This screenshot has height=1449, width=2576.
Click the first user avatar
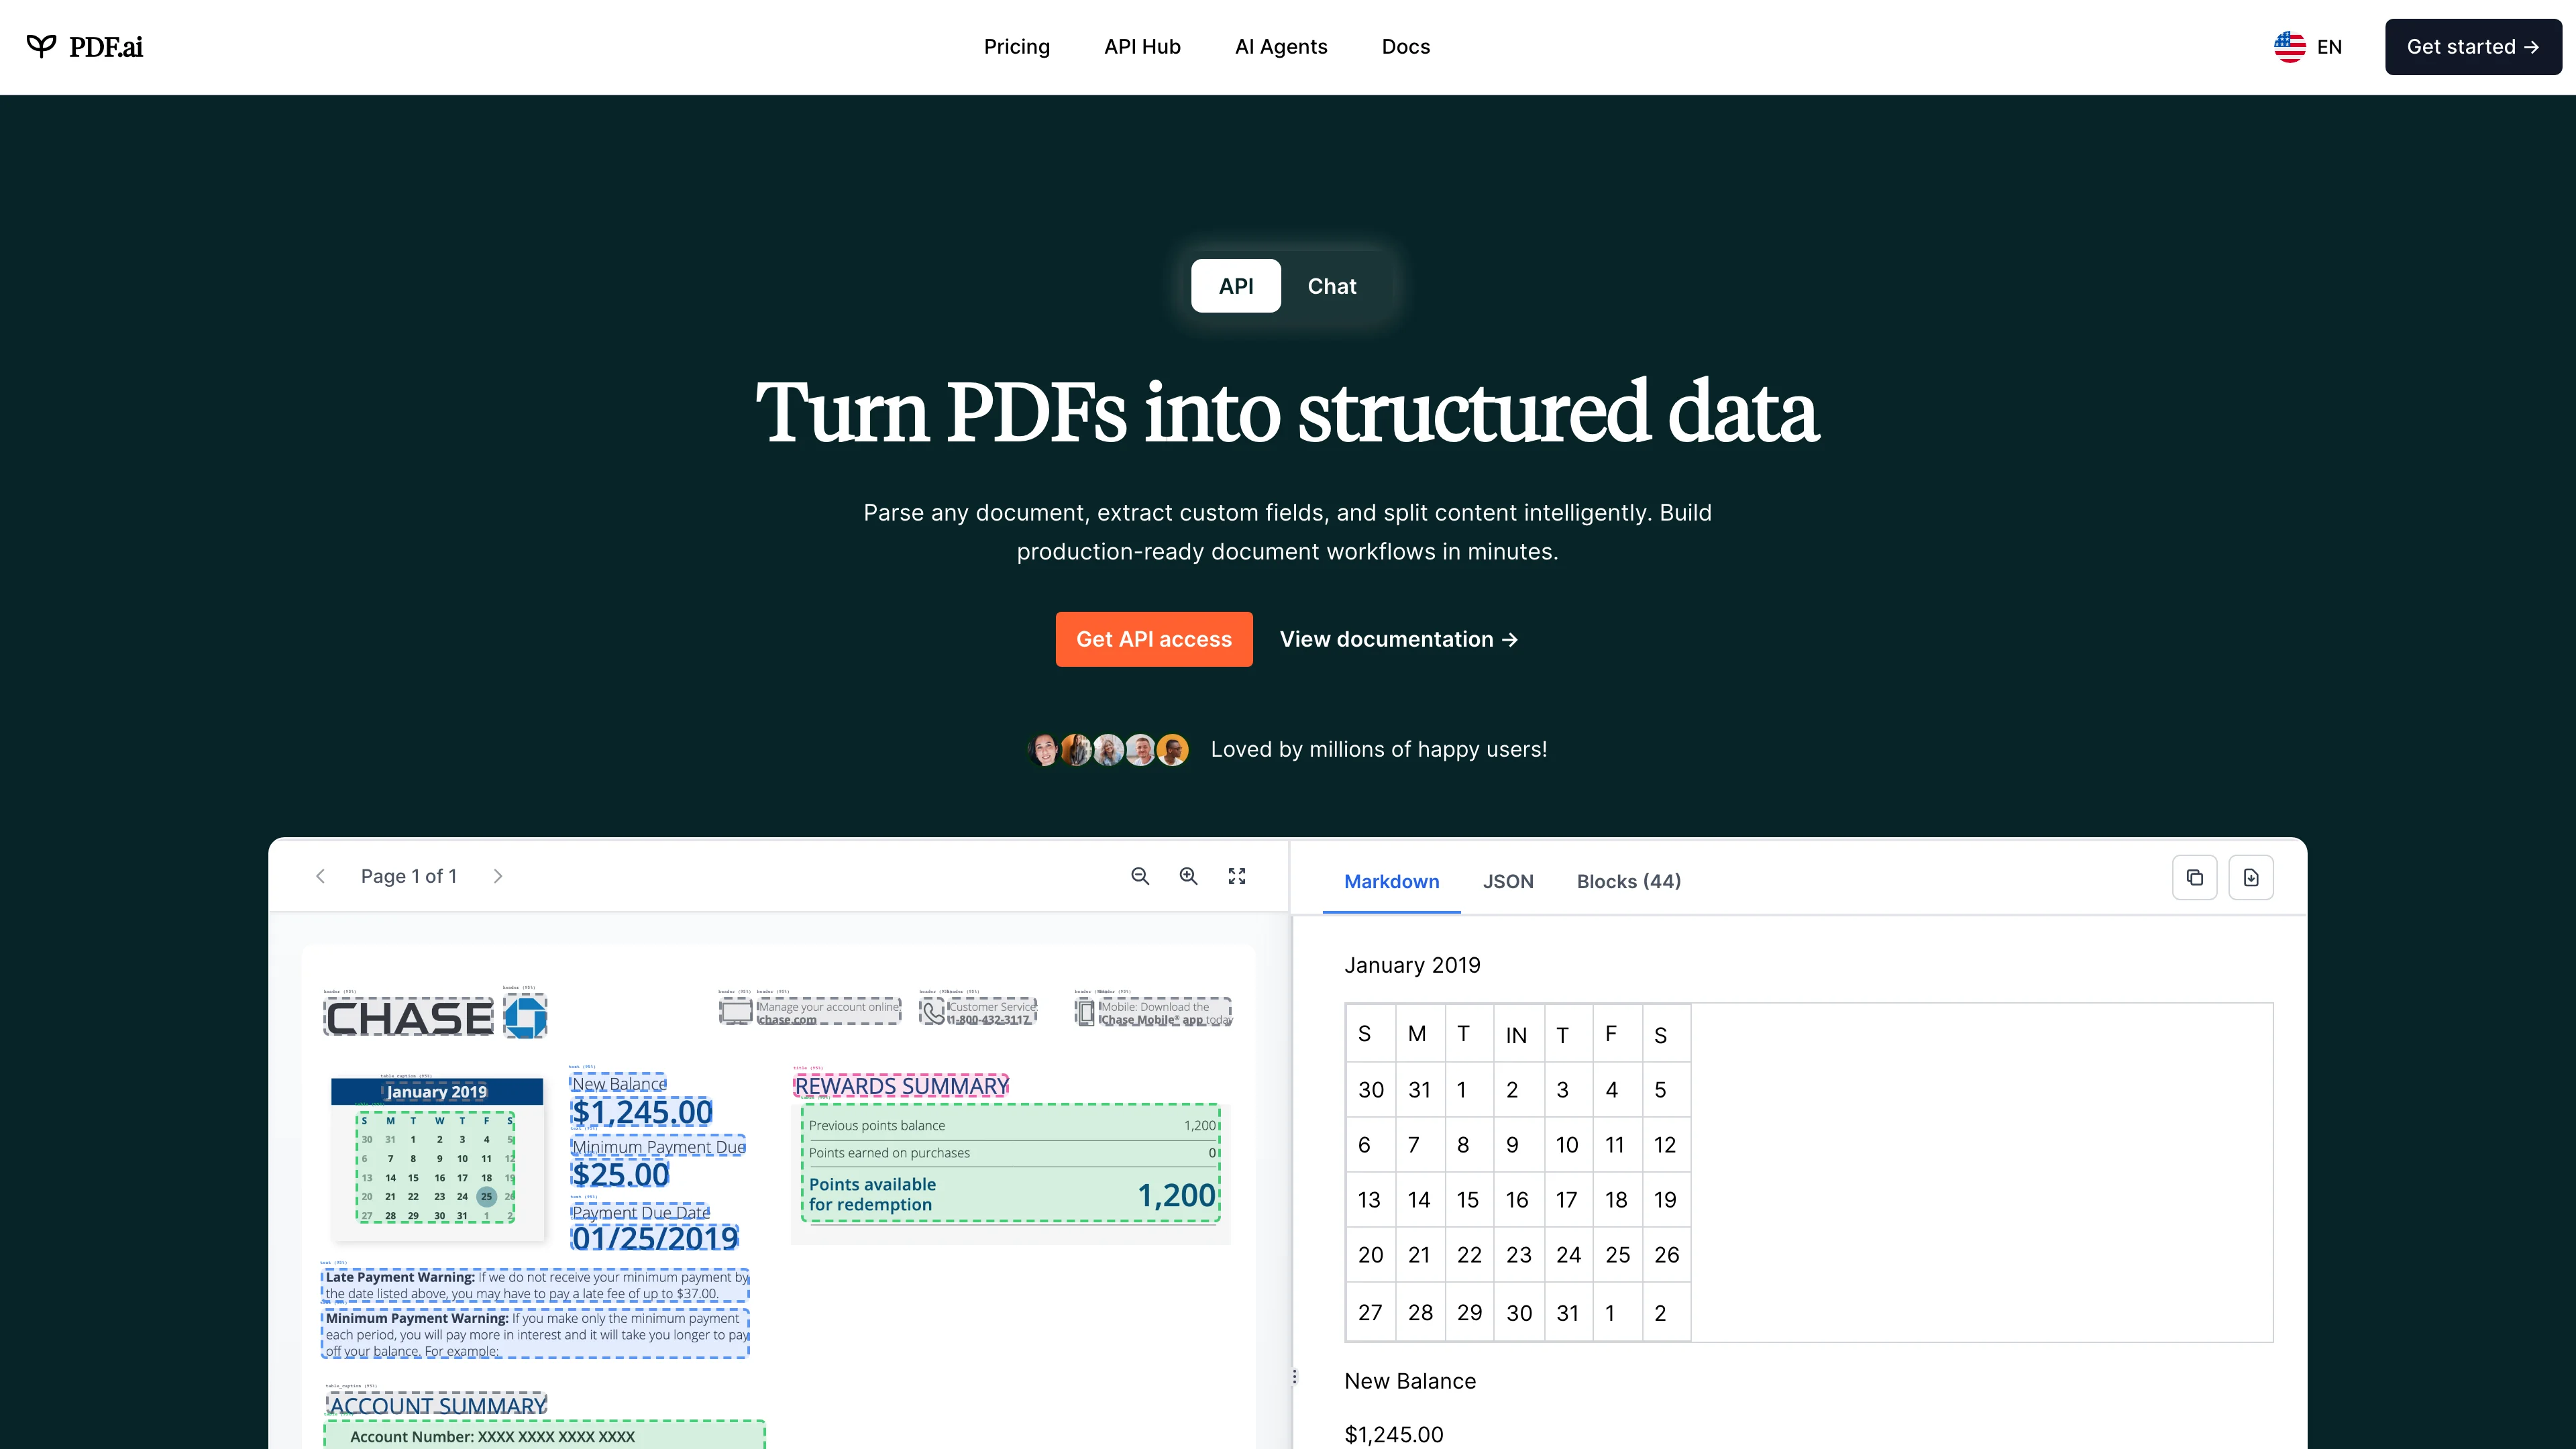click(x=1043, y=749)
